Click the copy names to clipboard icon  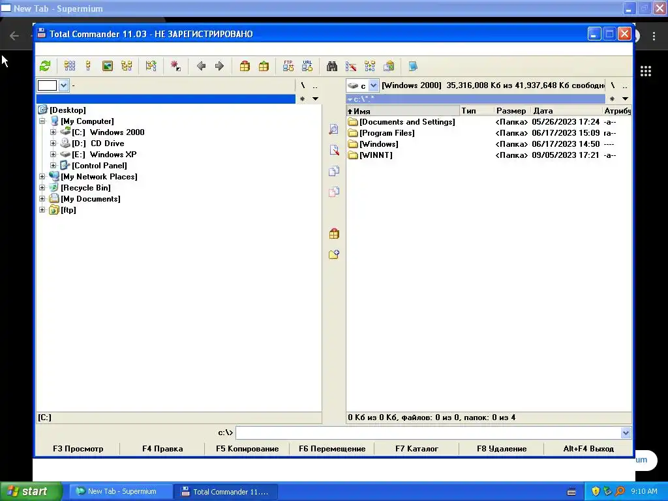[389, 66]
